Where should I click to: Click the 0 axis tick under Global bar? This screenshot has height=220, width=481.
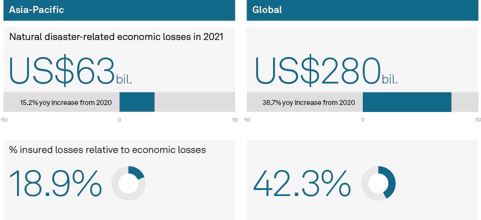point(362,120)
